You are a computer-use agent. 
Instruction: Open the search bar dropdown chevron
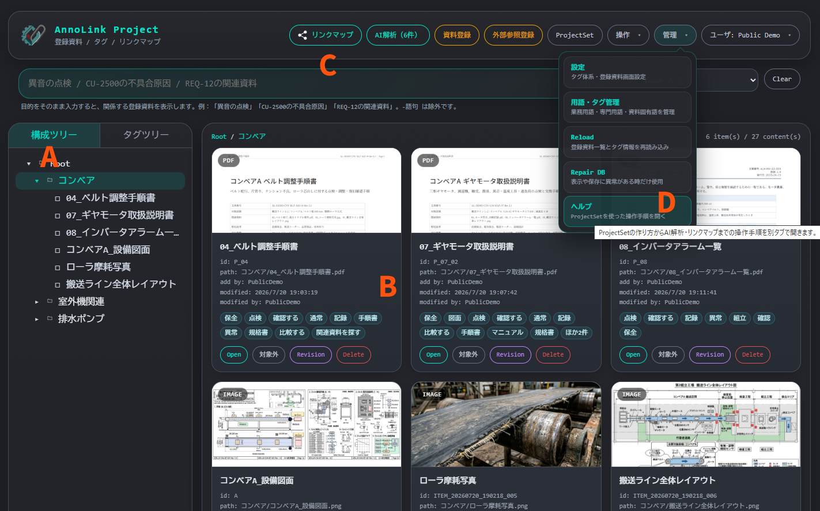click(753, 81)
